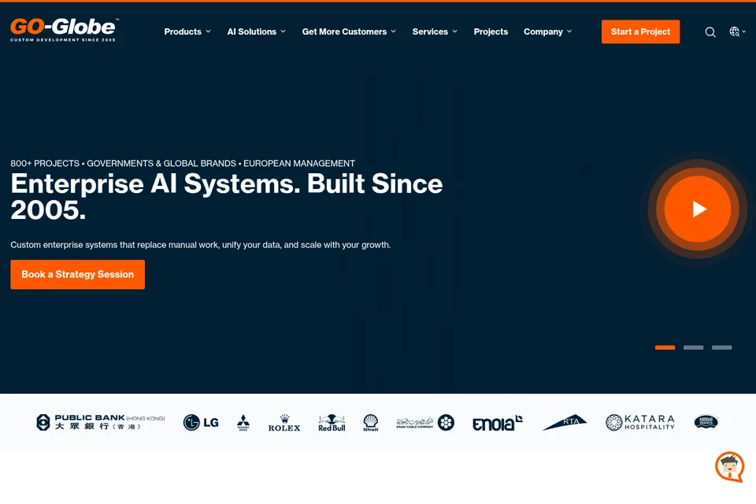Image resolution: width=756 pixels, height=504 pixels.
Task: Click the RTA logo
Action: 565,422
